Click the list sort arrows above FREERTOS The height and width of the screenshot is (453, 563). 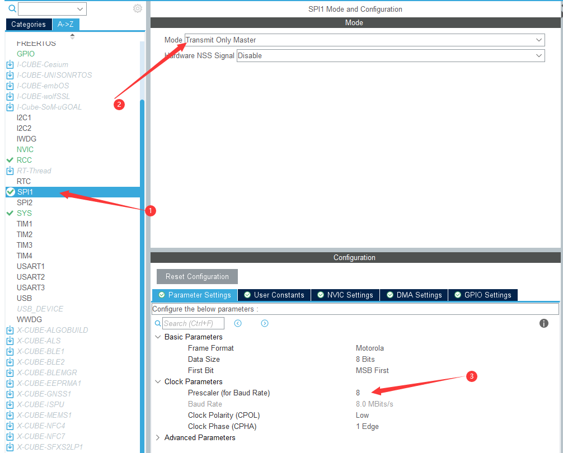72,36
